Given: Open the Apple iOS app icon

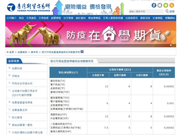Looking at the screenshot, I should (160, 5).
